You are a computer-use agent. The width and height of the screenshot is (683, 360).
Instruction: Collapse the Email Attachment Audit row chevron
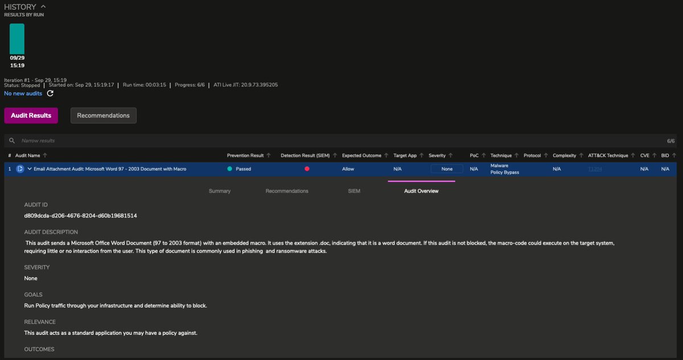coord(29,169)
